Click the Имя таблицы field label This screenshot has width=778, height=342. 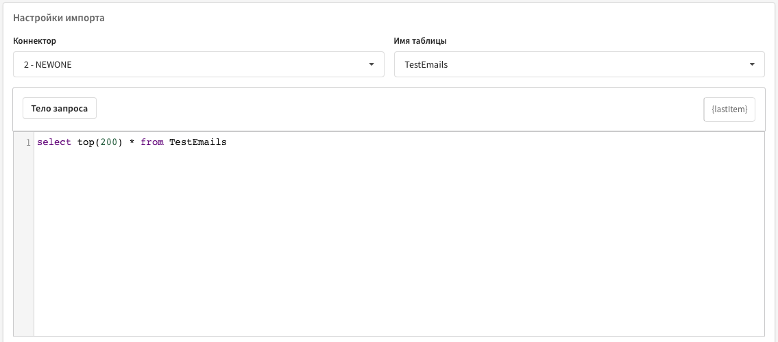pos(420,41)
